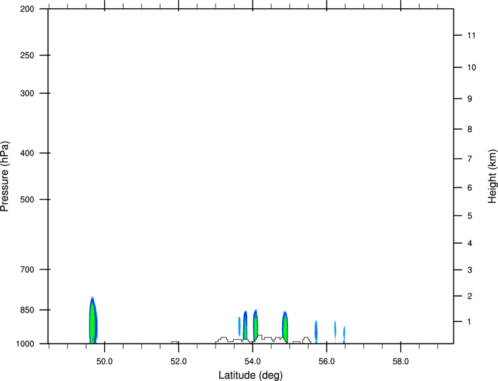Screen dimensions: 498x381
Task: Click the 700 pressure tick label
Action: (x=27, y=270)
